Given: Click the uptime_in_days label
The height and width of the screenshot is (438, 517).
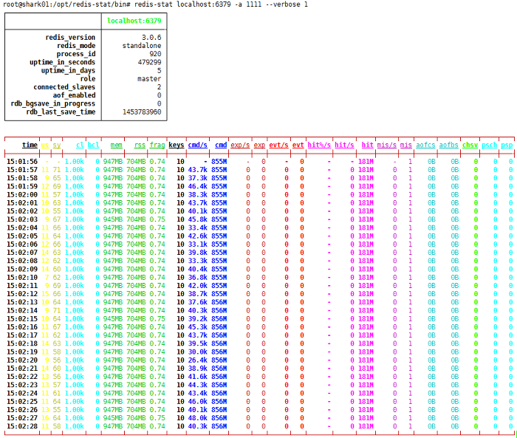Looking at the screenshot, I should point(68,70).
